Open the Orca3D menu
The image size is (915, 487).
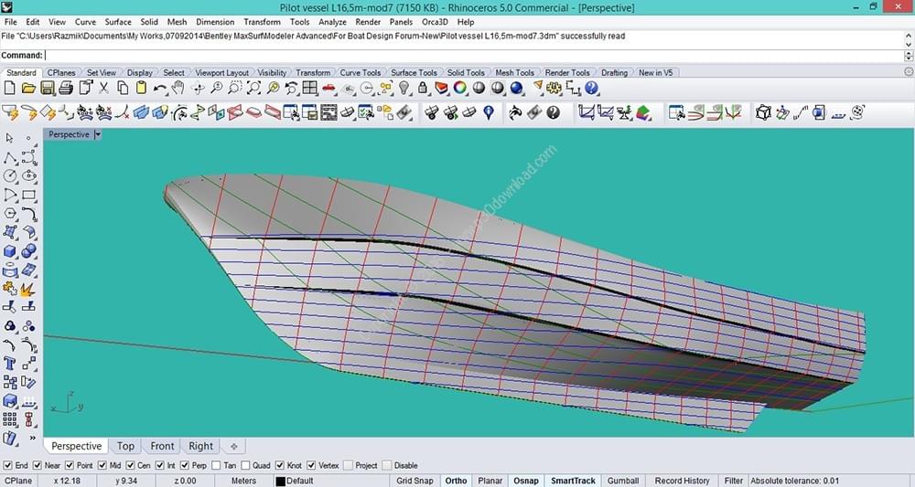coord(435,22)
